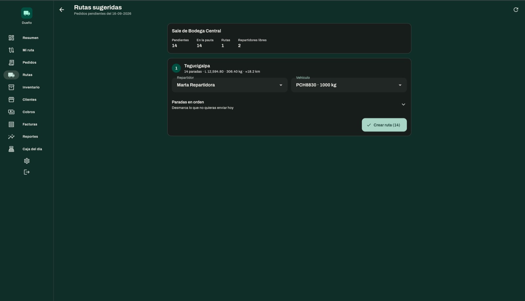This screenshot has height=301, width=525.
Task: Open Resumen dashboard icon
Action: [x=11, y=38]
